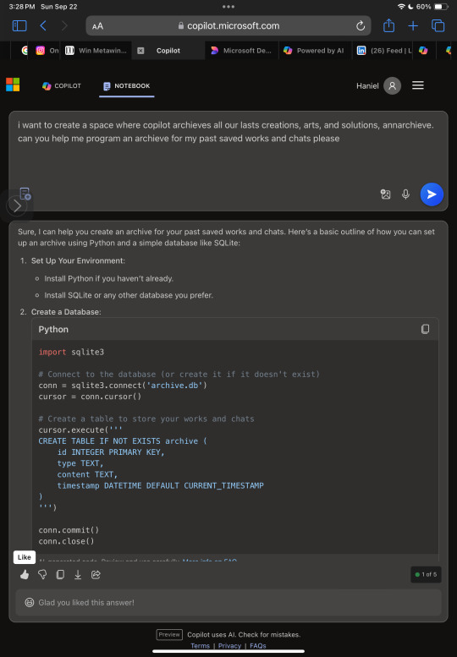The height and width of the screenshot is (657, 457).
Task: Dislike the answer with thumbs down
Action: [x=42, y=575]
